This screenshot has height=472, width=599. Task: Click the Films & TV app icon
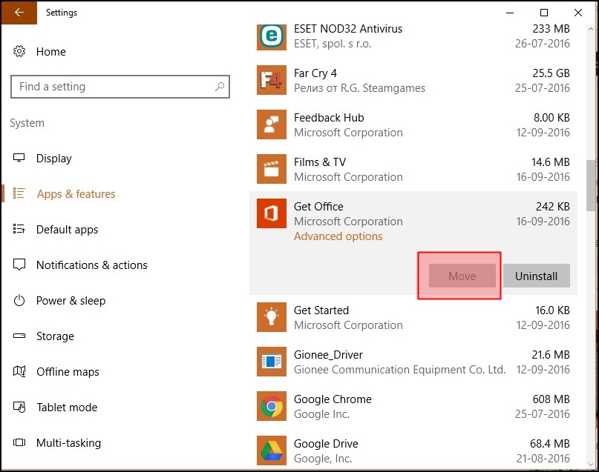pos(271,169)
